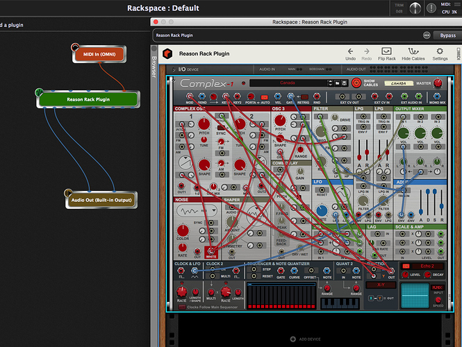The image size is (462, 347).
Task: Click the Reason Rack Plugin logo icon
Action: [167, 53]
